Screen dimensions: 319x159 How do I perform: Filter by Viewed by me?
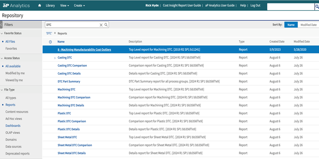click(14, 80)
